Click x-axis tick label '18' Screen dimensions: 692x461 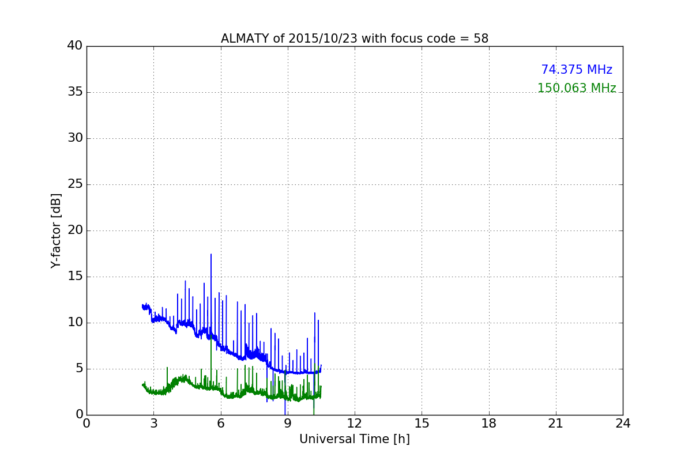(x=489, y=424)
